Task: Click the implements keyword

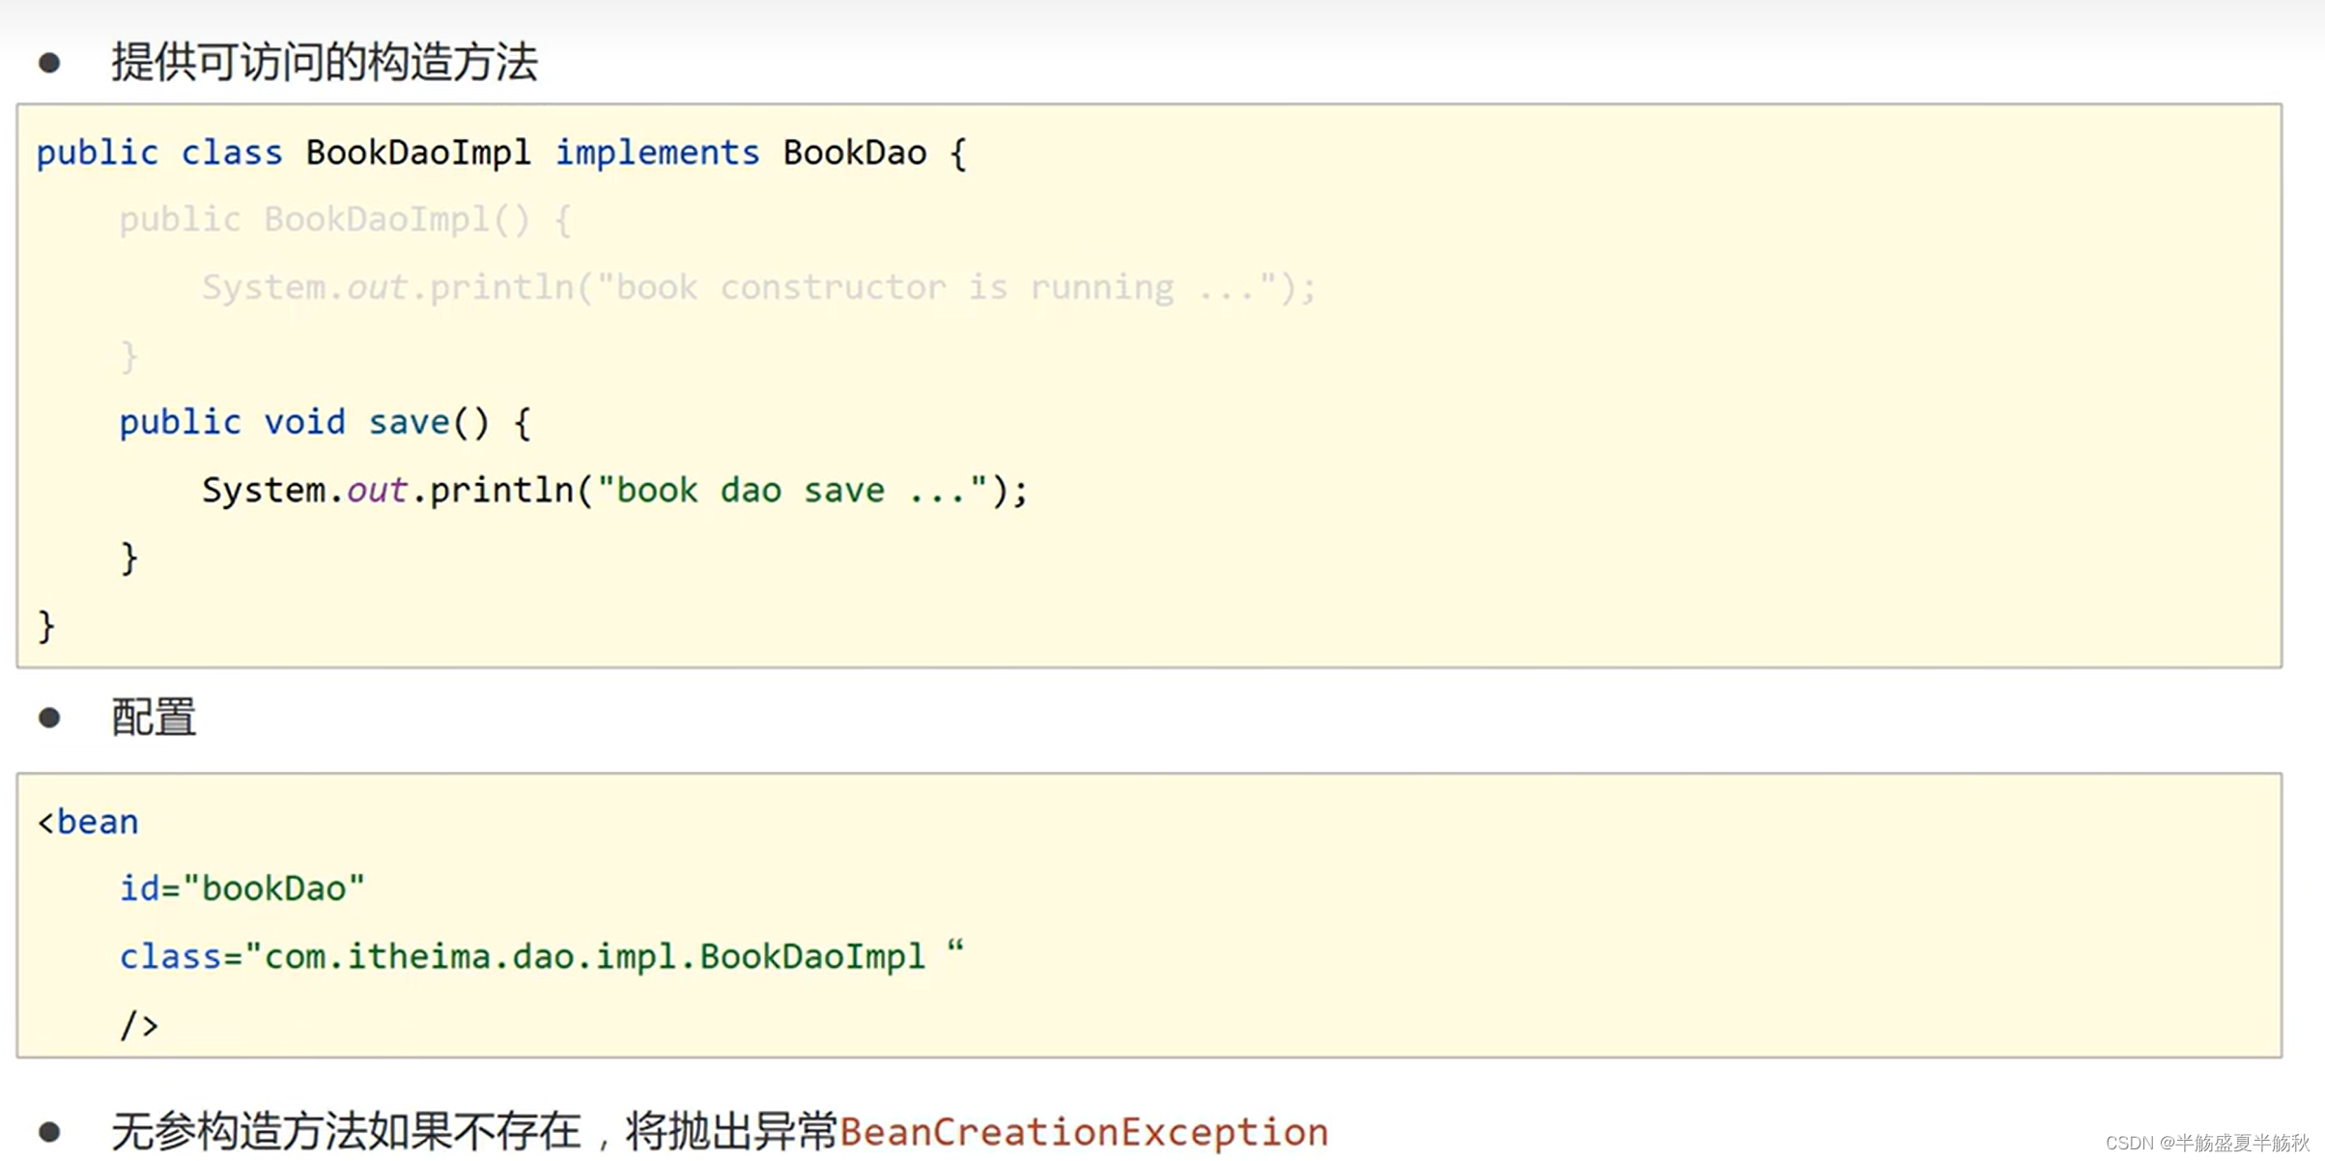Action: pos(657,153)
